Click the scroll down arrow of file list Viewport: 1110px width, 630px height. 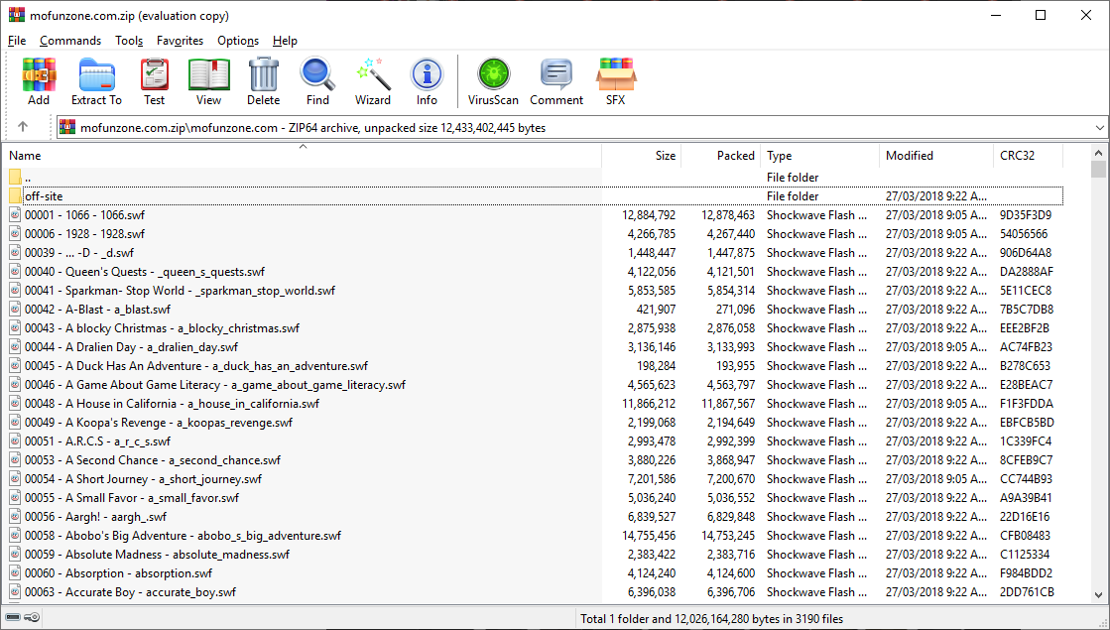click(1098, 594)
